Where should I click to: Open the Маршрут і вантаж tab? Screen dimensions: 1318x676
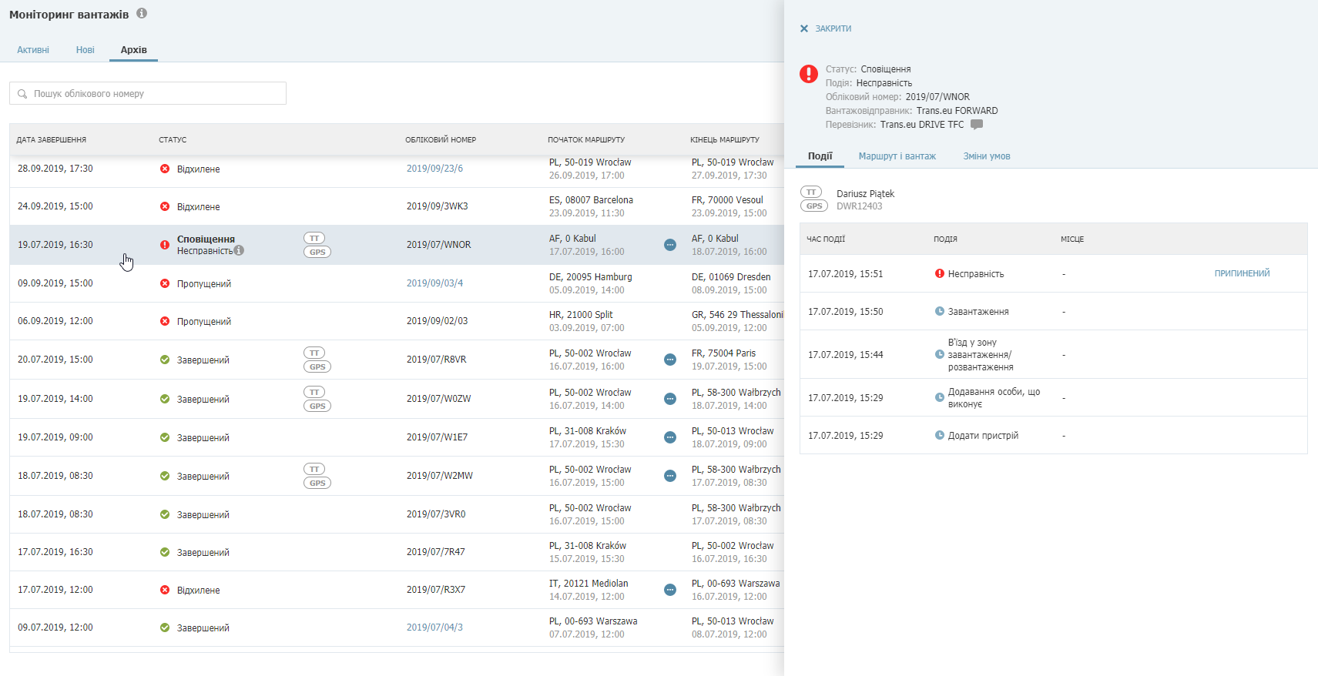[x=897, y=156]
